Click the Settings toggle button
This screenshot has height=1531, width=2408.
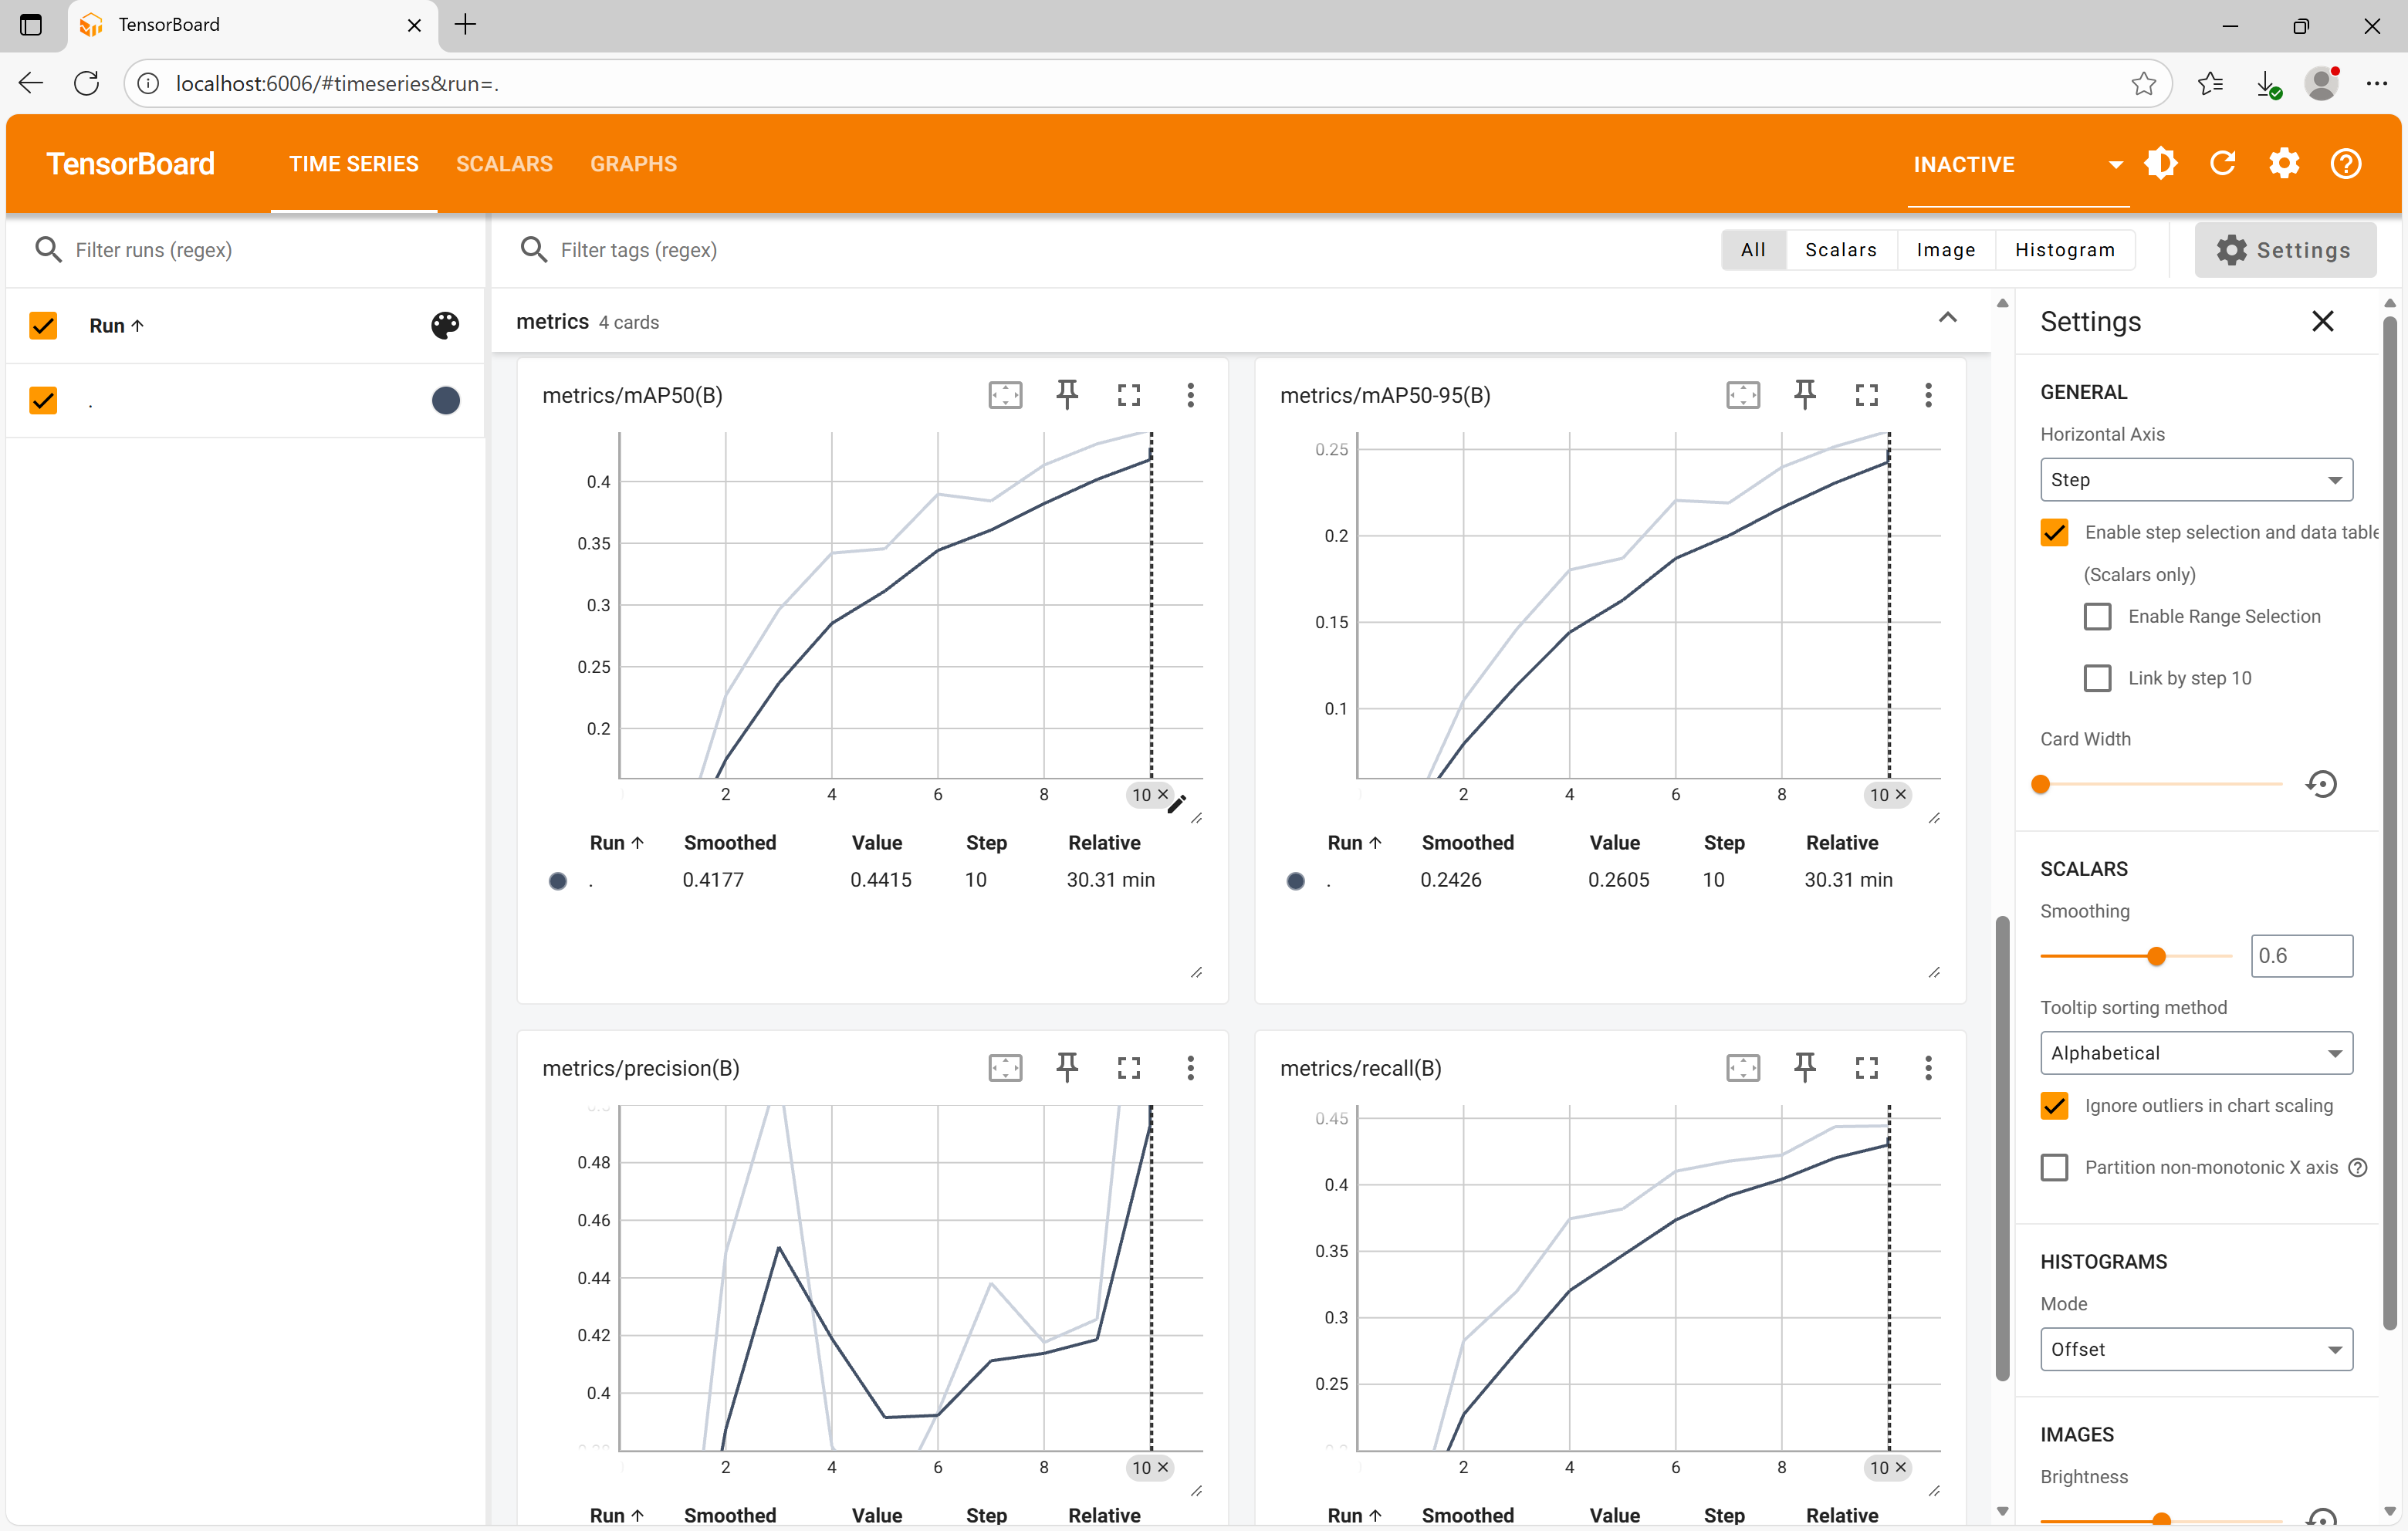2284,250
